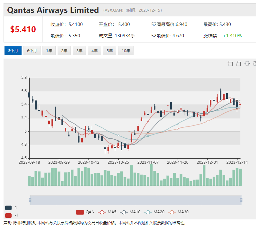Click the 52最低价: 4.670 value
260x231 pixels.
click(x=168, y=36)
